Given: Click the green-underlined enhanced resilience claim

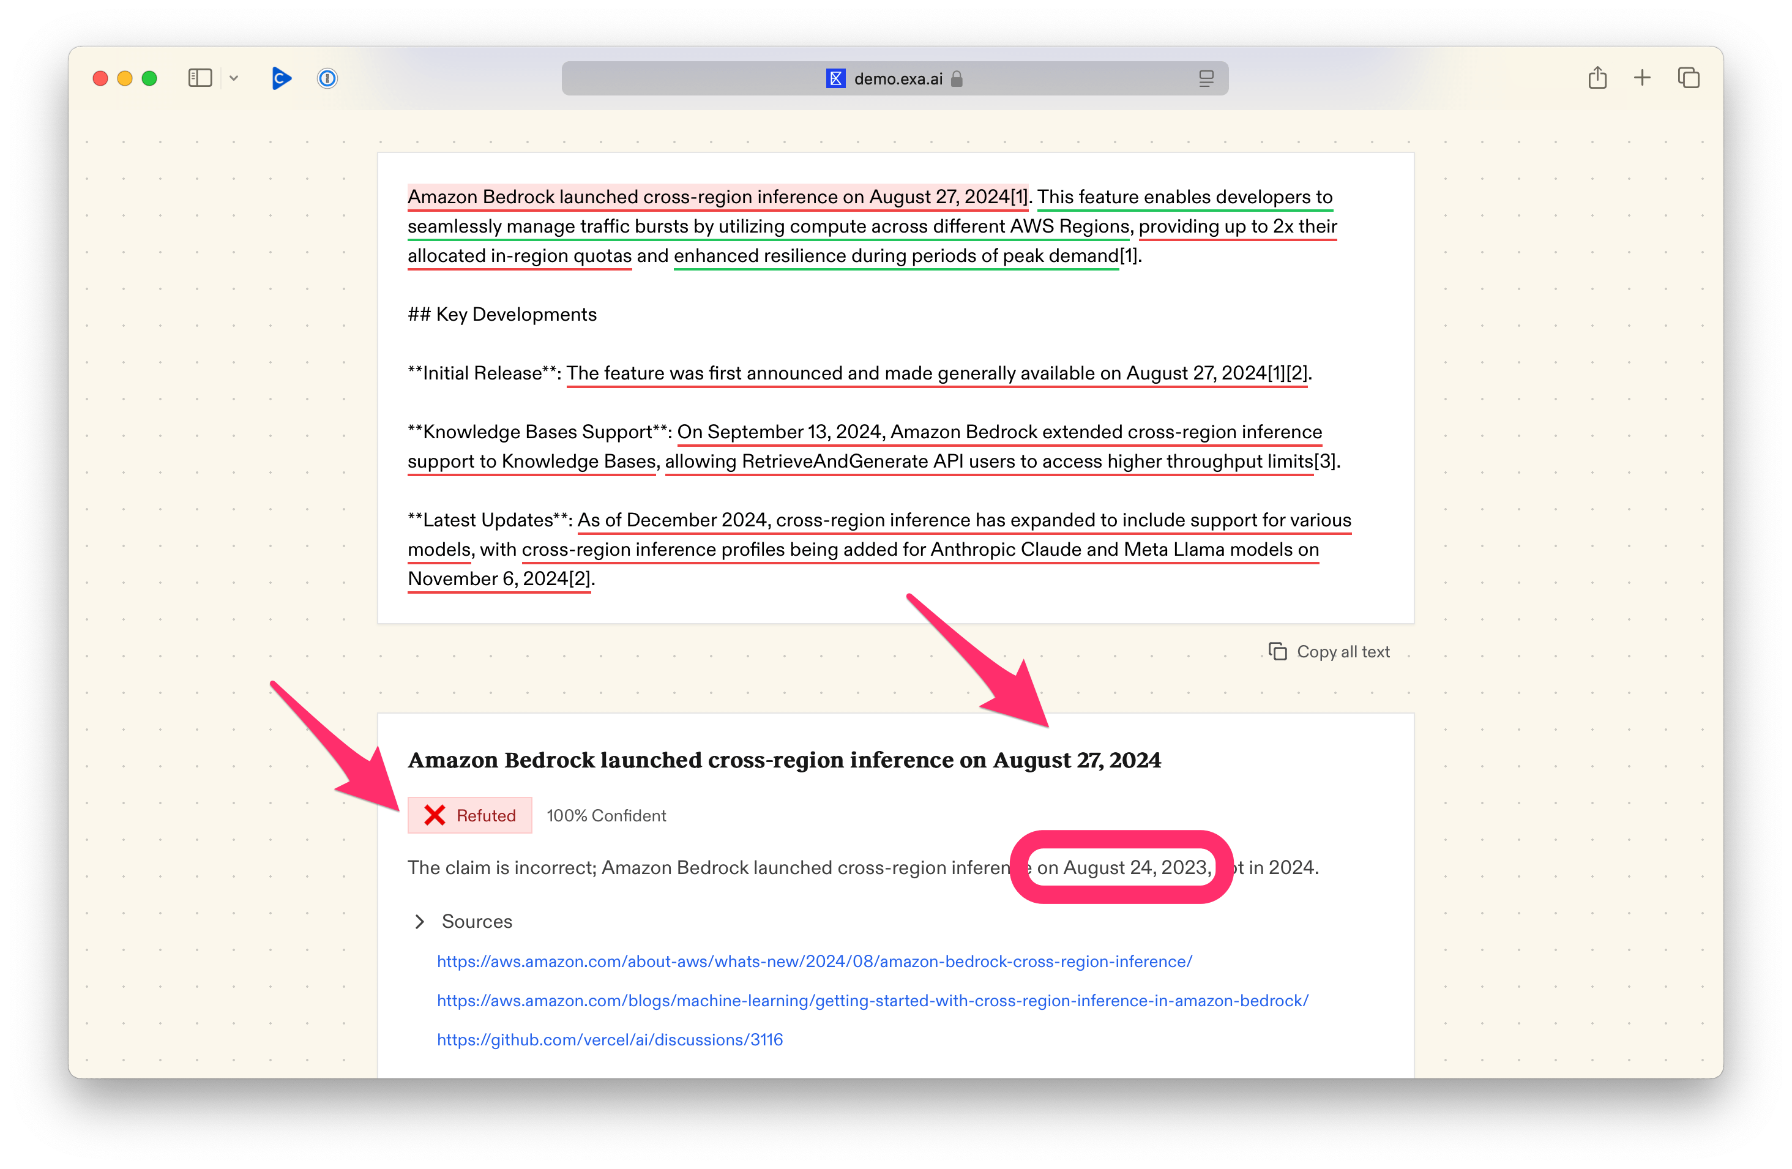Looking at the screenshot, I should point(895,256).
